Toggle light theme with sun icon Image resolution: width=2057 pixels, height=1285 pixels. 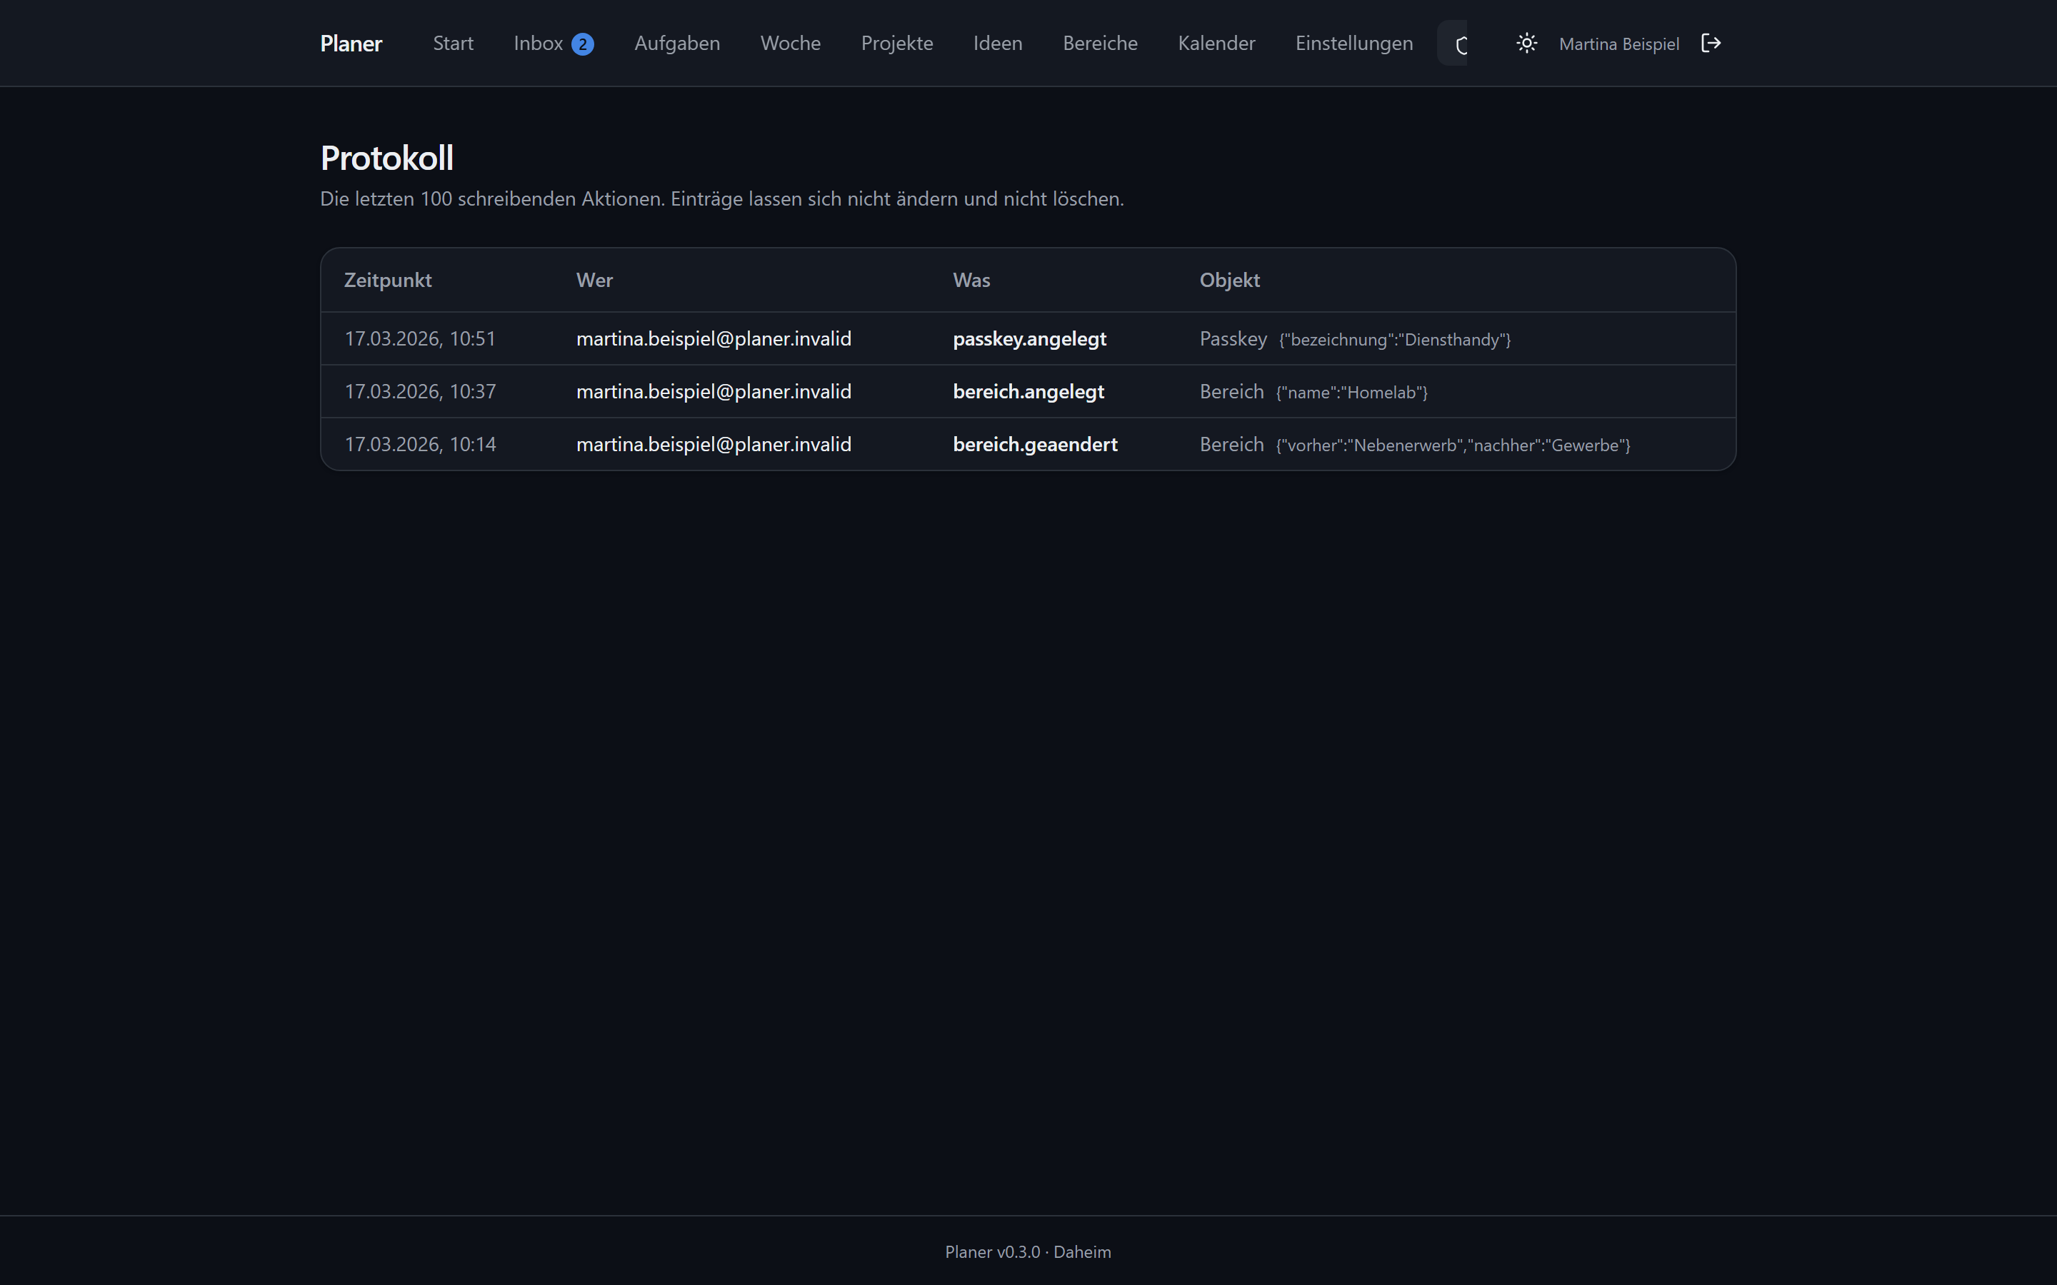click(1526, 44)
